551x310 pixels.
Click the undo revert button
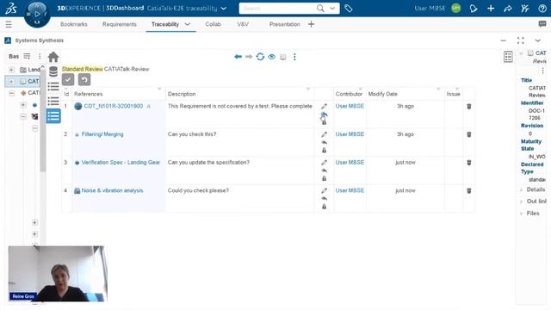pos(84,80)
